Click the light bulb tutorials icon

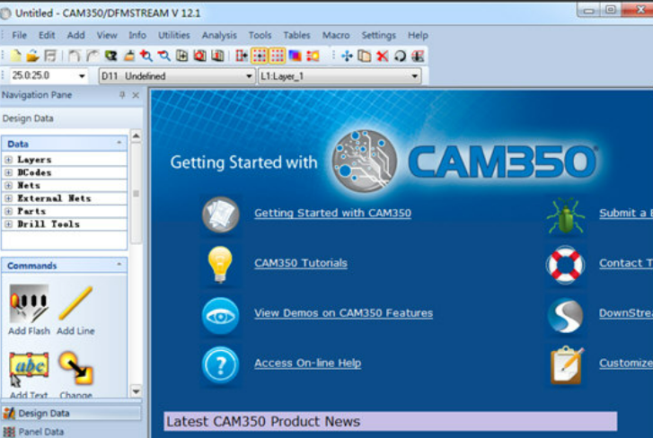point(220,264)
